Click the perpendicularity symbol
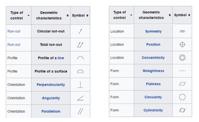The image size is (199, 122). (x=80, y=85)
